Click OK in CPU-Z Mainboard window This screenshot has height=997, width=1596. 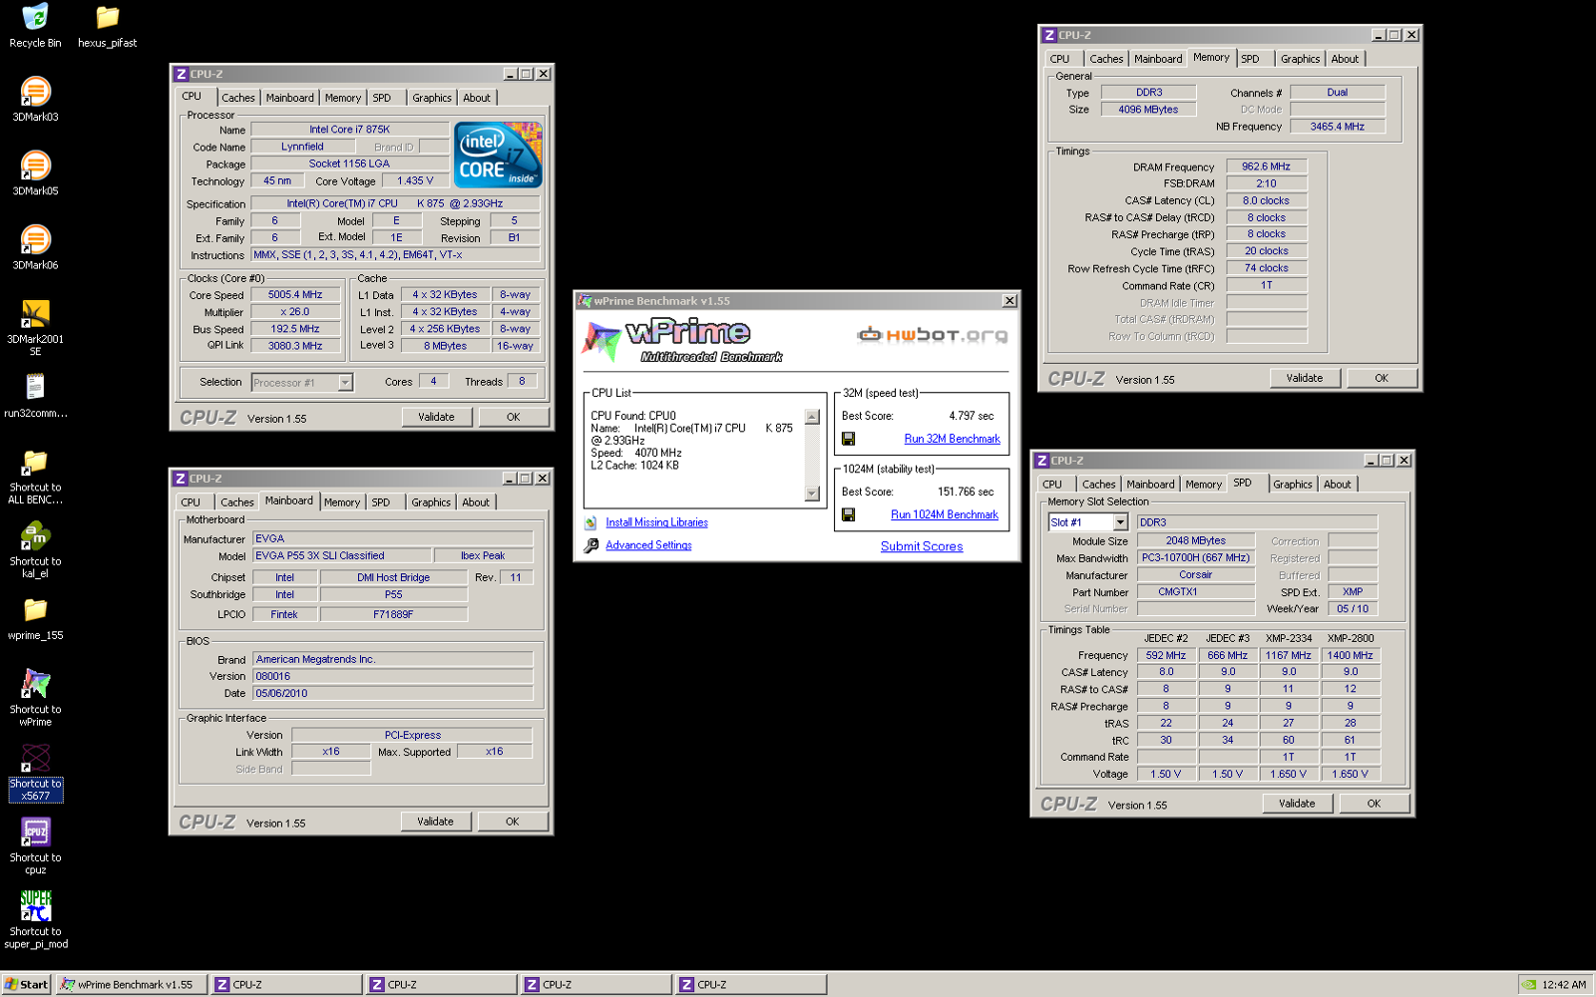pos(512,822)
